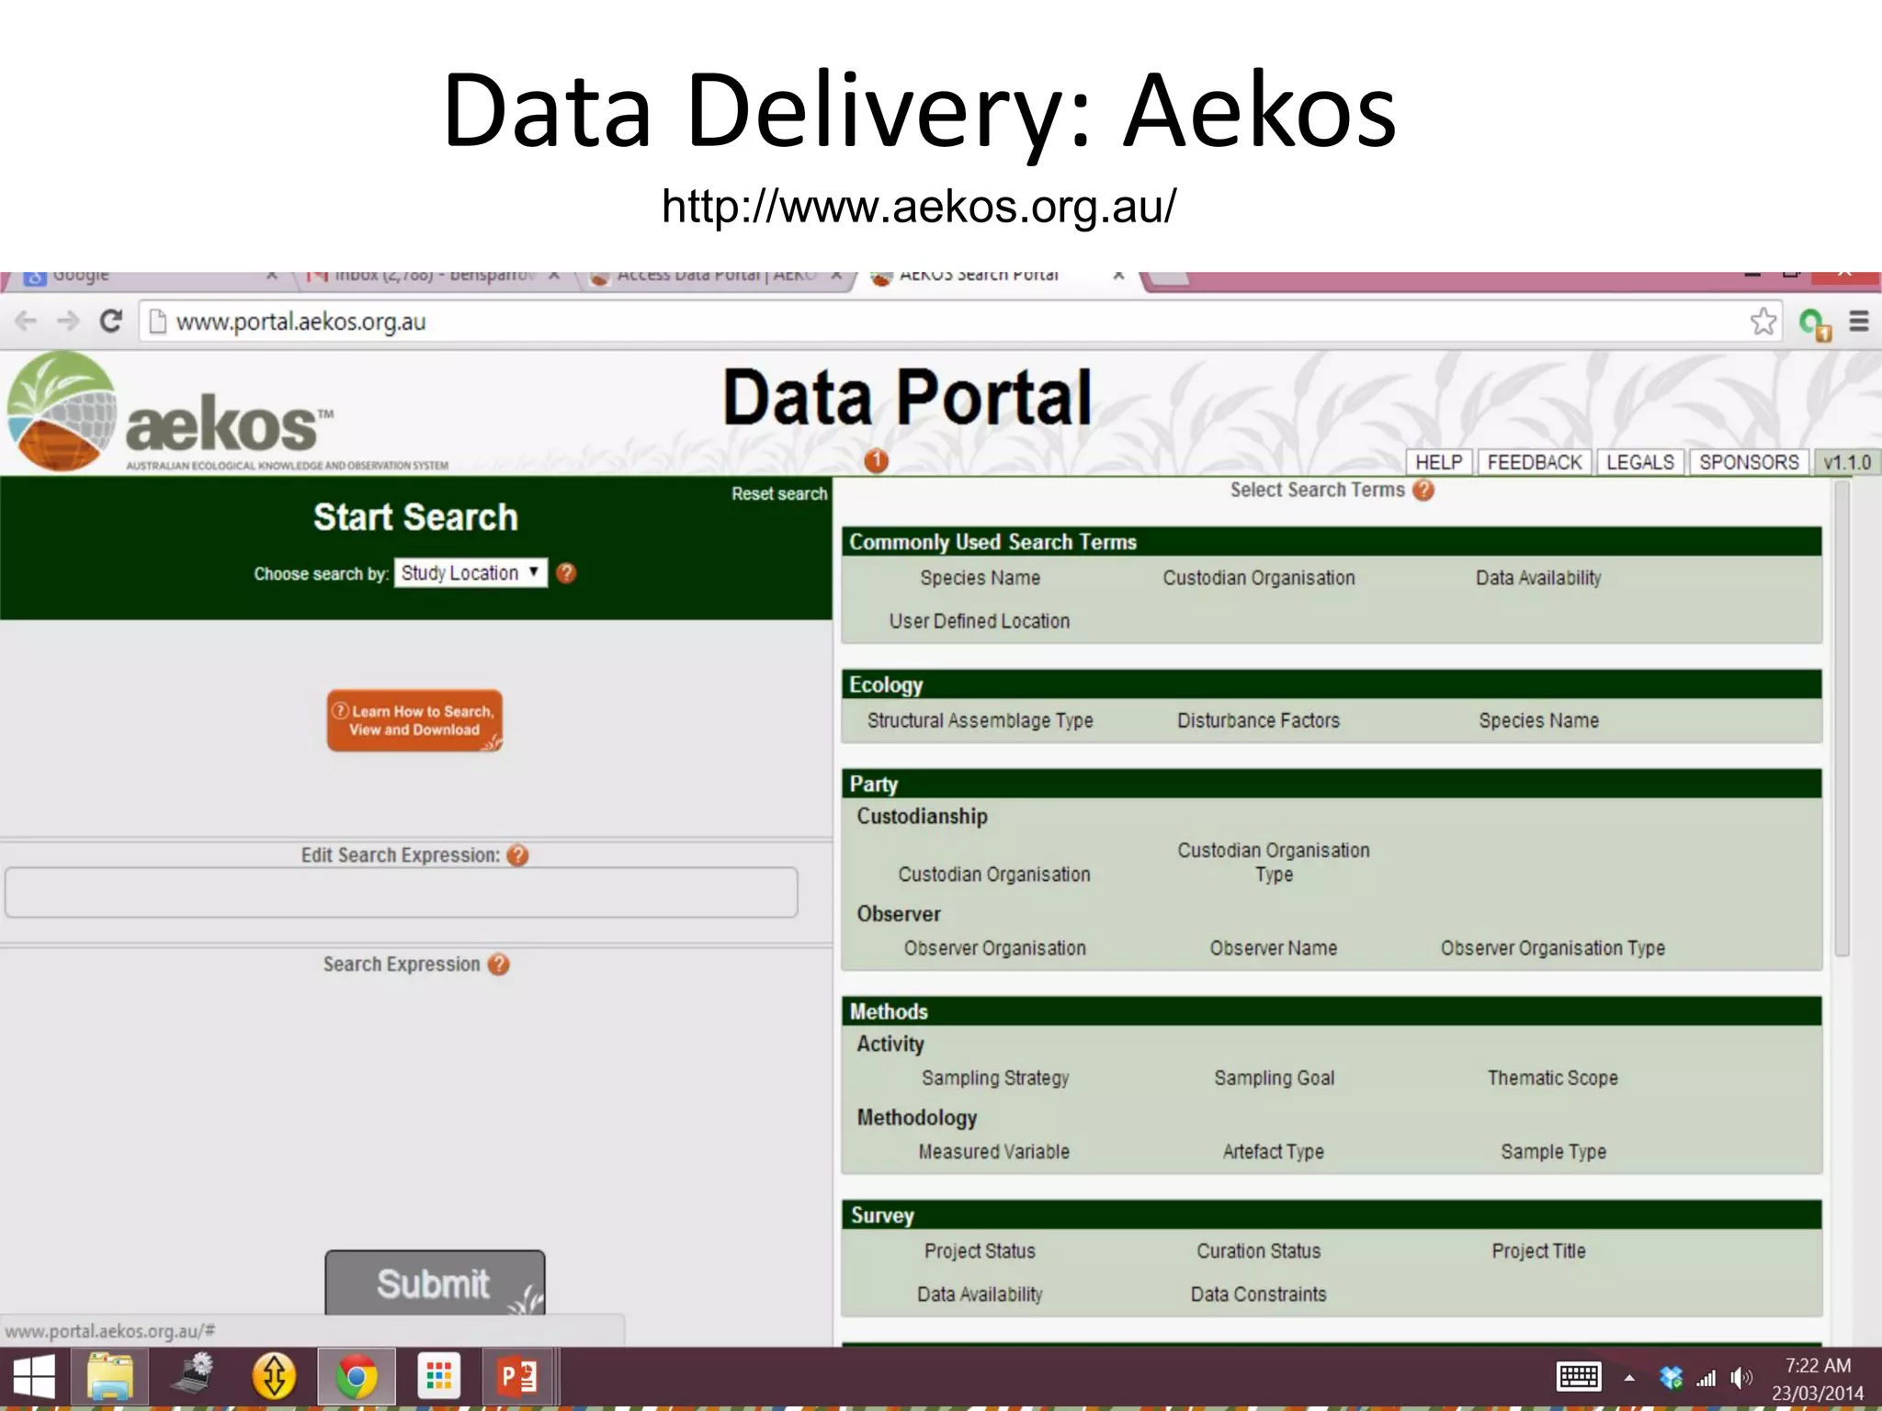Click the network signal tray icon
Viewport: 1882px width, 1411px height.
click(1706, 1378)
